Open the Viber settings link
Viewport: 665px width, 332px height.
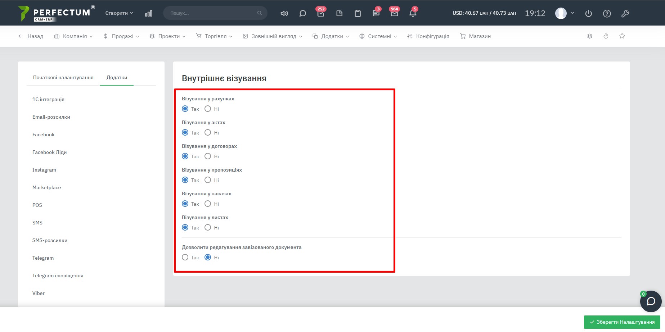pos(38,293)
